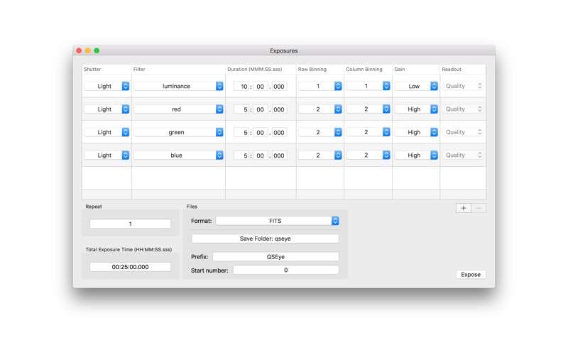The width and height of the screenshot is (568, 355).
Task: Click the minus button to remove exposure row
Action: (479, 208)
